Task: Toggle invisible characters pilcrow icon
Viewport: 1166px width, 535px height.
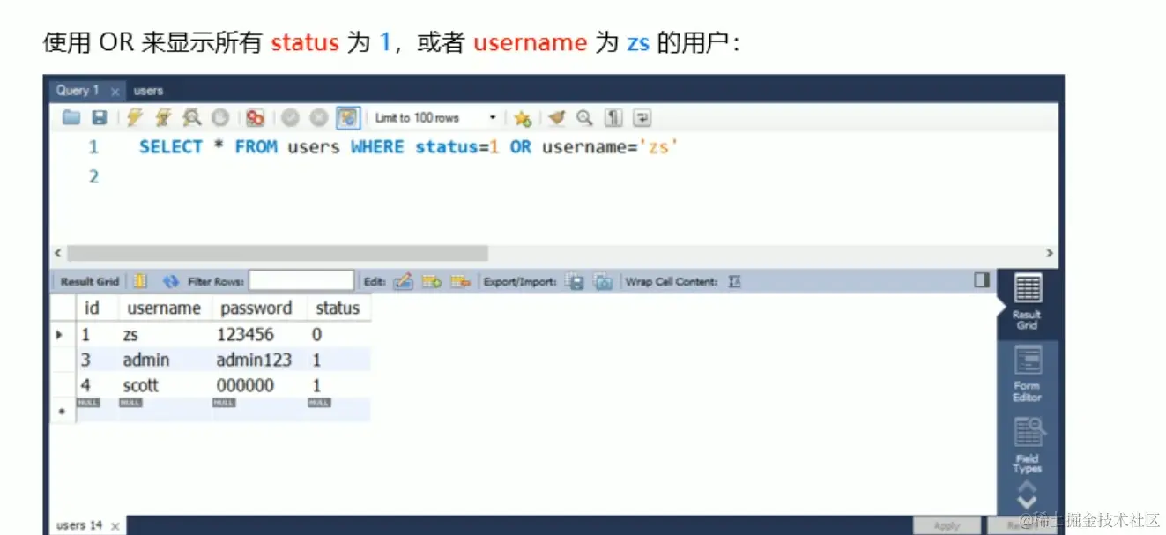Action: (x=614, y=117)
